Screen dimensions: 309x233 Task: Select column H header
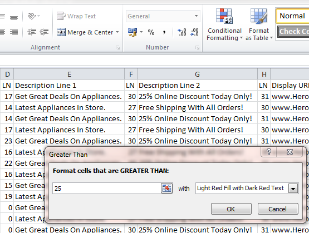click(x=264, y=74)
